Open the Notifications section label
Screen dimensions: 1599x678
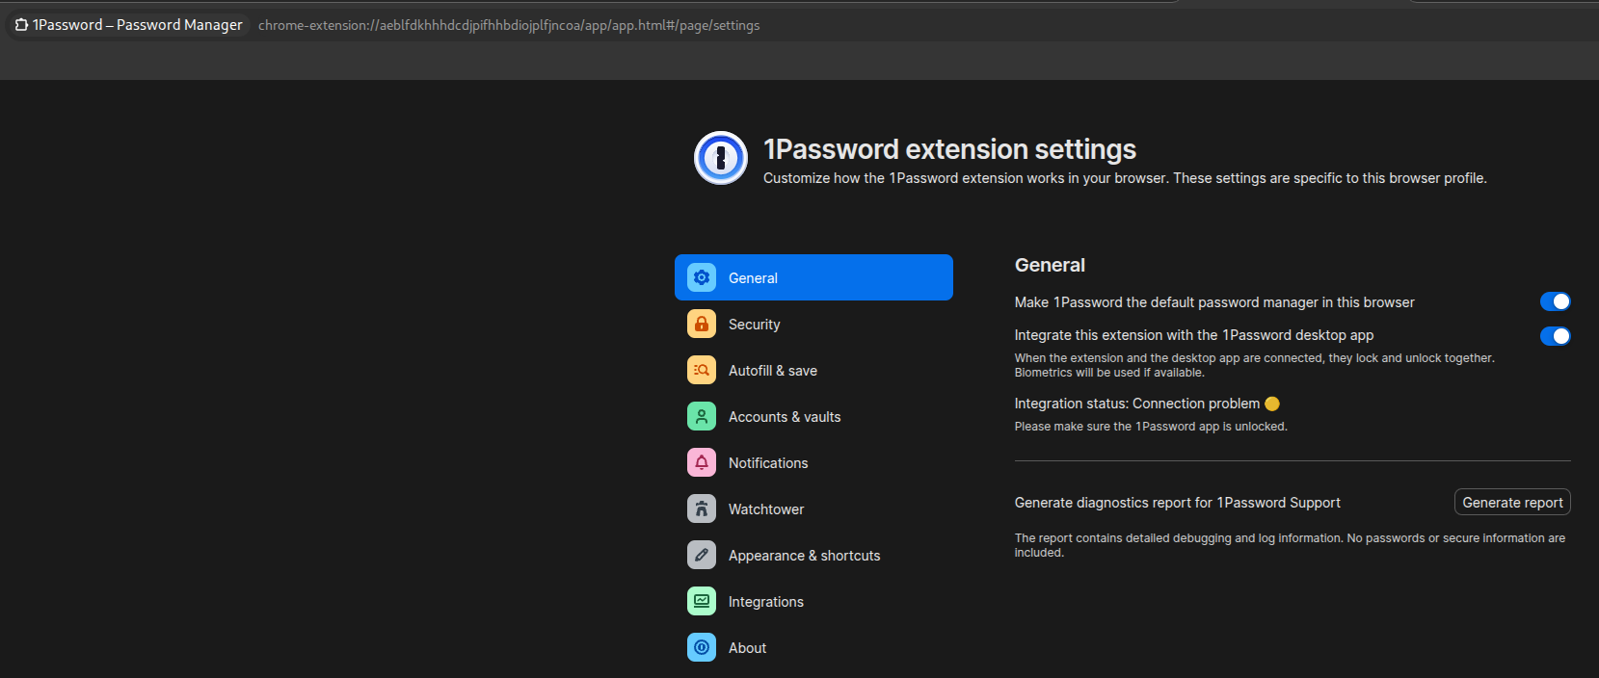click(768, 462)
